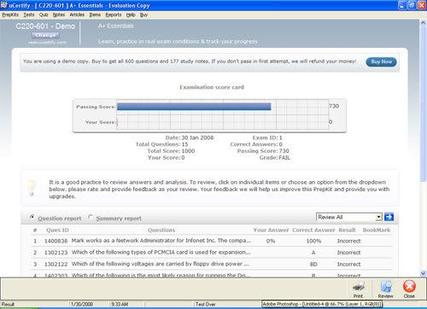The image size is (427, 309).
Task: Switch to Adobe Photoshop taskbar item
Action: tap(321, 304)
